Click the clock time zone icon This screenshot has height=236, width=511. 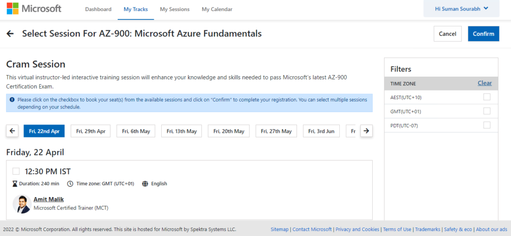coord(70,184)
